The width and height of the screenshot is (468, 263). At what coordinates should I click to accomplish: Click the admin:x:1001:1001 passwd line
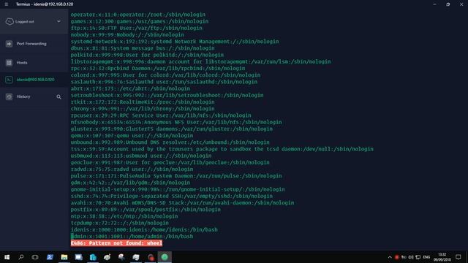point(132,237)
